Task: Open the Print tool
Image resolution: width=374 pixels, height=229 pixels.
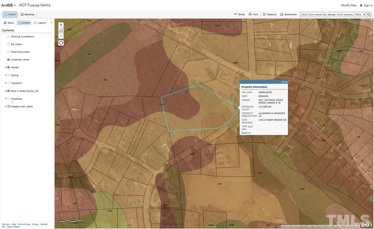Action: pos(253,14)
